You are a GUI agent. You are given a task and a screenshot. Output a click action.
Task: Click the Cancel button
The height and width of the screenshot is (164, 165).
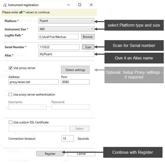81,154
